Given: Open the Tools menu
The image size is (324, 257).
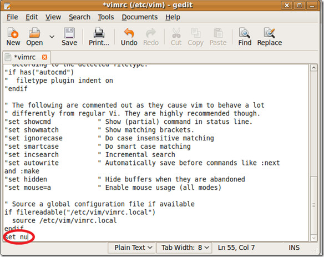Looking at the screenshot, I should (x=106, y=17).
